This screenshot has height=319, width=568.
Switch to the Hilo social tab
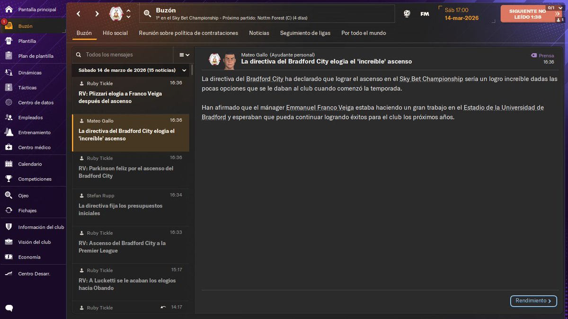coord(115,33)
